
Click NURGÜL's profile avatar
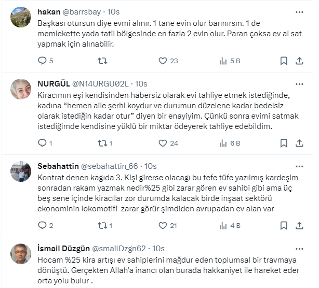point(21,89)
